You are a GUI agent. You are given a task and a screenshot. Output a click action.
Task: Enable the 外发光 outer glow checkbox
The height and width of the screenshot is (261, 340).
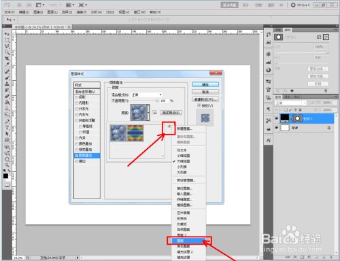coord(77,109)
